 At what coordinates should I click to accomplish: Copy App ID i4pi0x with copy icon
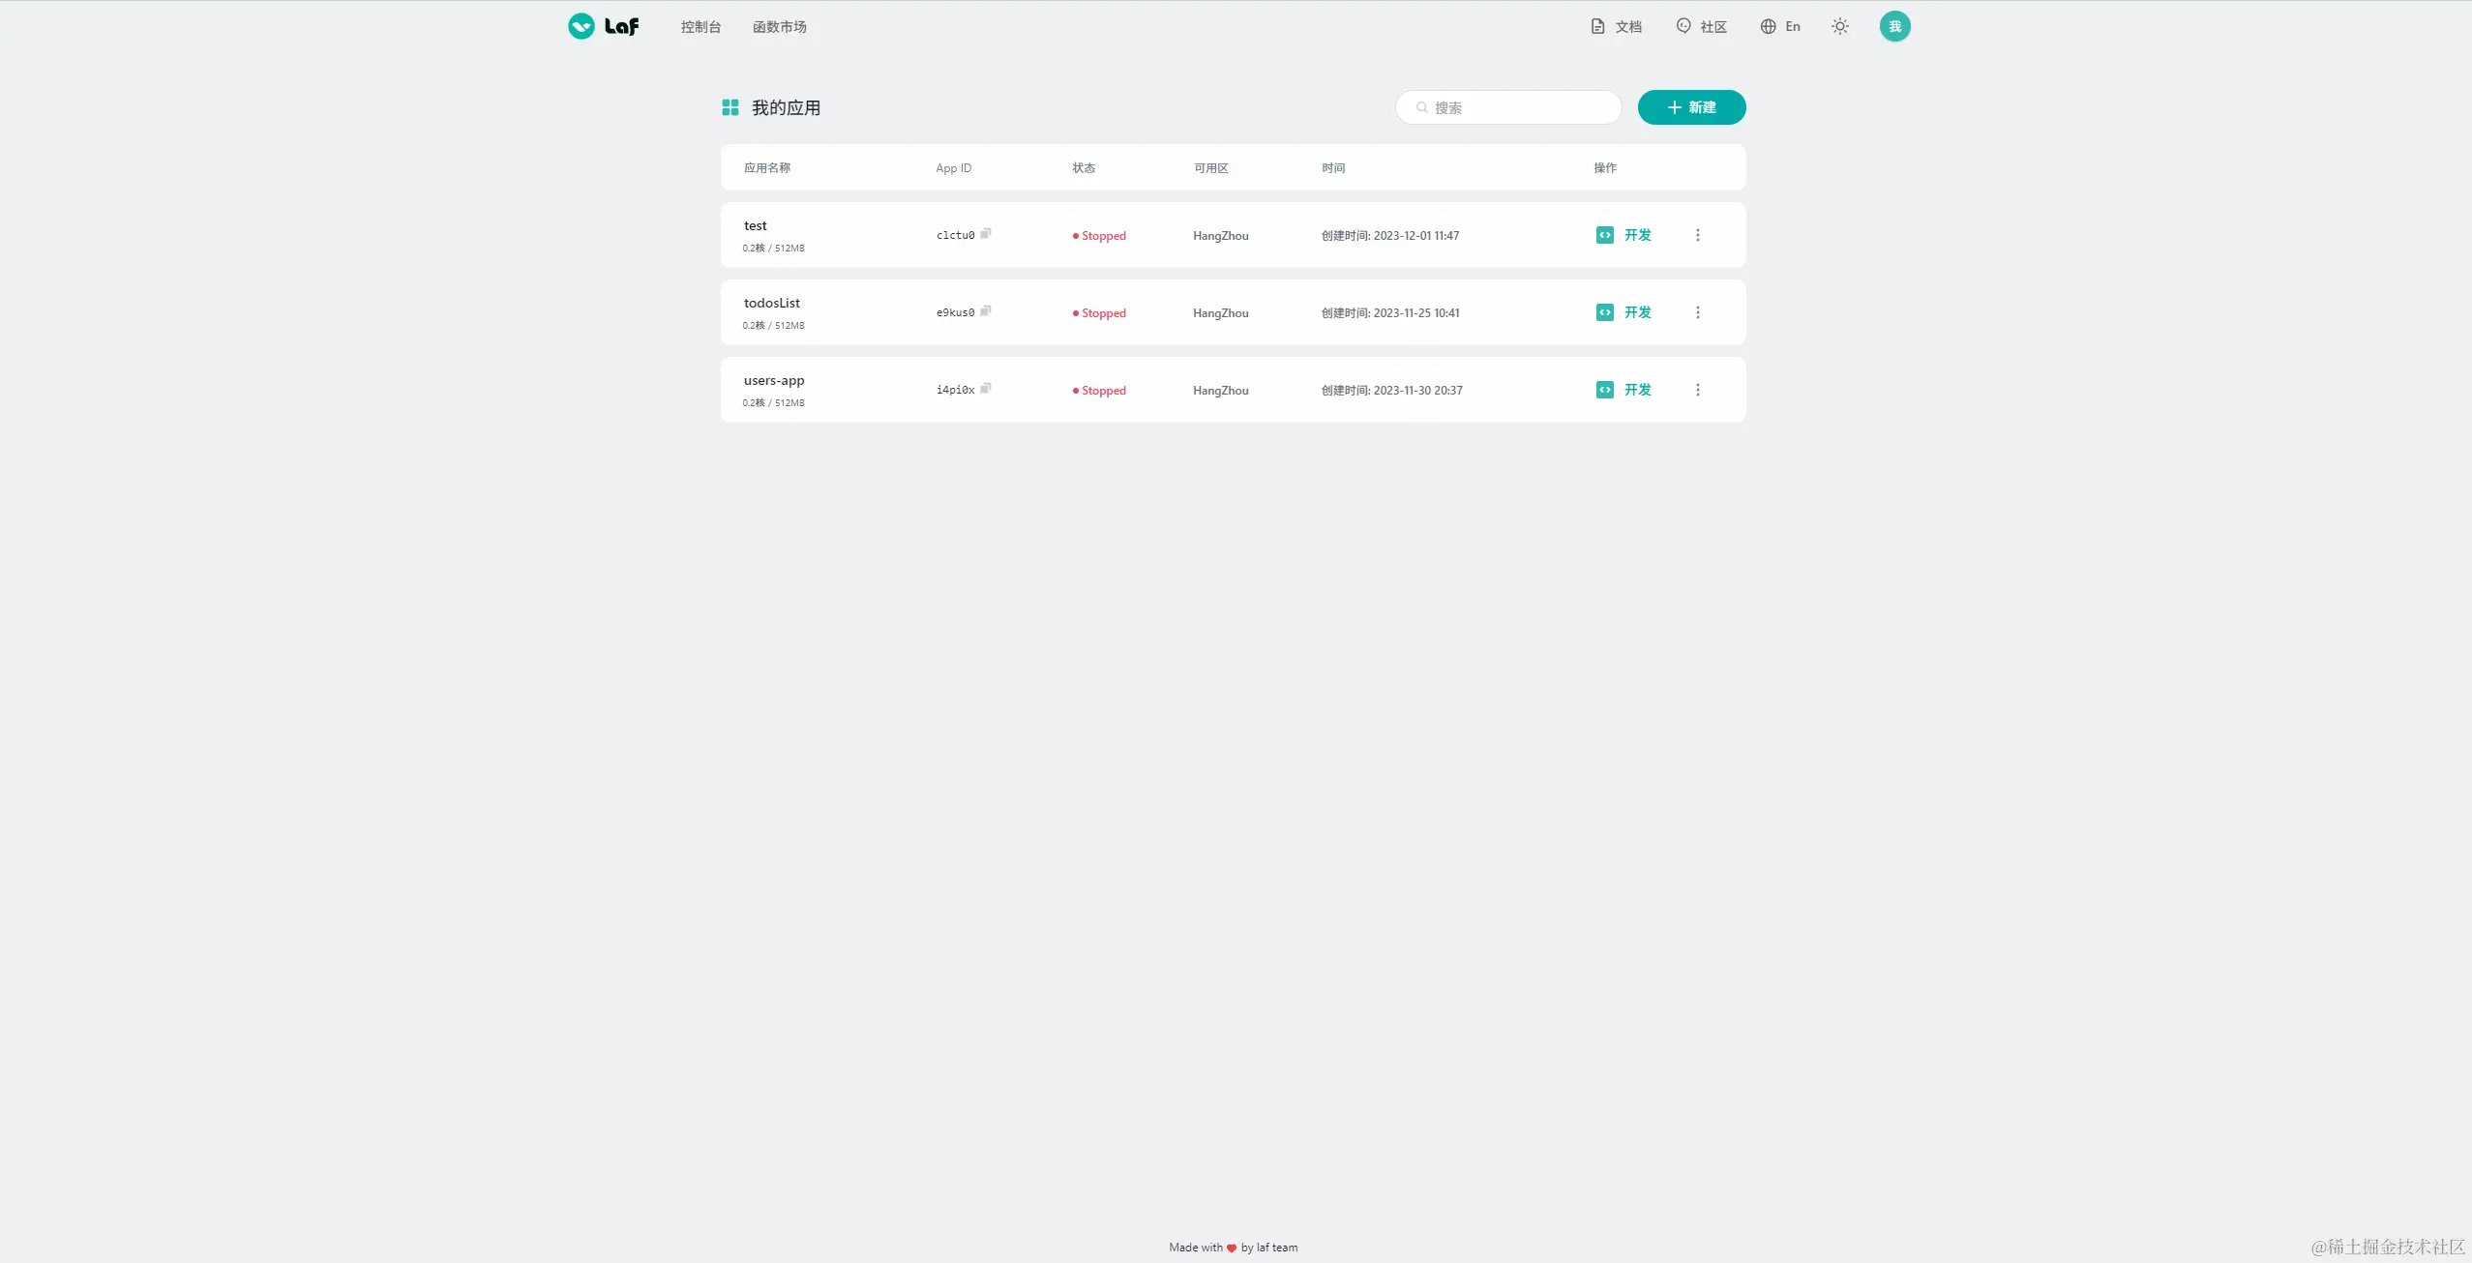coord(985,389)
